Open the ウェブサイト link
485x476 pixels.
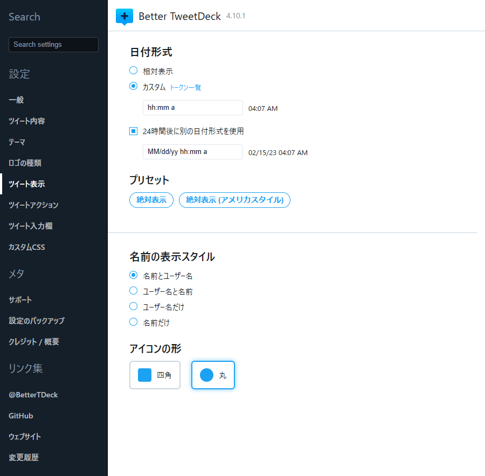click(25, 437)
